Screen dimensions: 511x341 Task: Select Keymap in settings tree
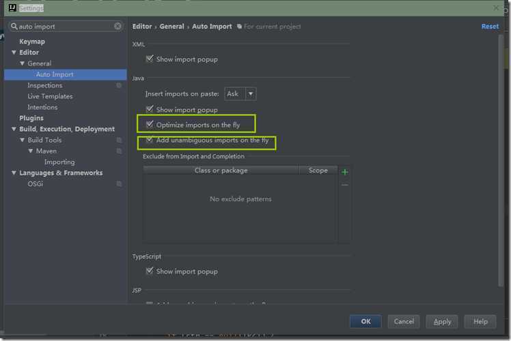pos(32,42)
